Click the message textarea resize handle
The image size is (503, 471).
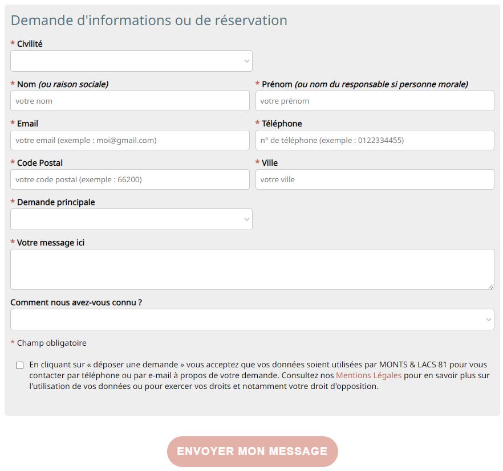(x=491, y=286)
